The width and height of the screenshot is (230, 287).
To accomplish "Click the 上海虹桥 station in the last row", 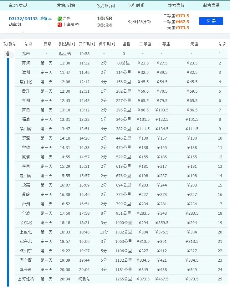I will coord(26,279).
